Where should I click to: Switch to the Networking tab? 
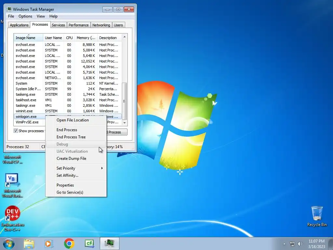click(101, 25)
